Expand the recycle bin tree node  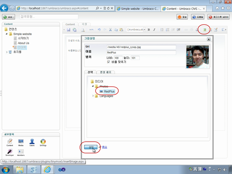click(7, 52)
